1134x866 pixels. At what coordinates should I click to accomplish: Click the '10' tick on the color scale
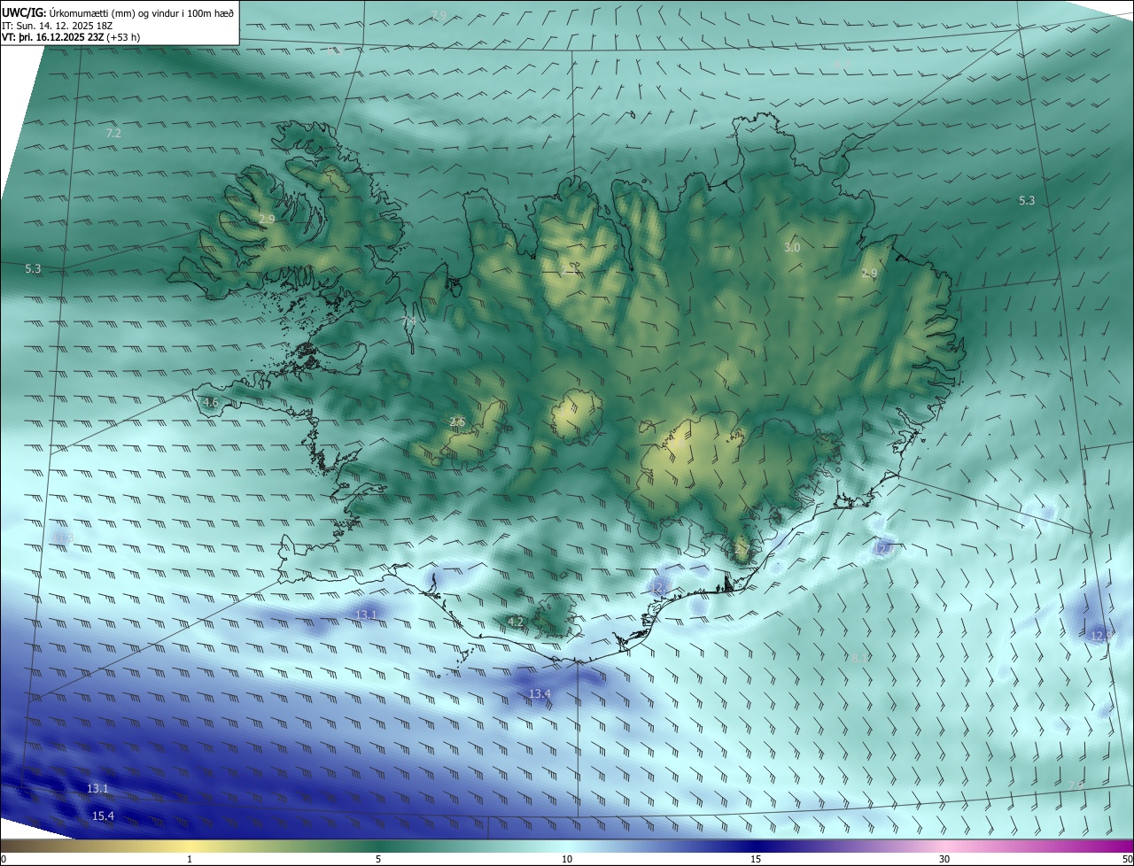tap(567, 859)
